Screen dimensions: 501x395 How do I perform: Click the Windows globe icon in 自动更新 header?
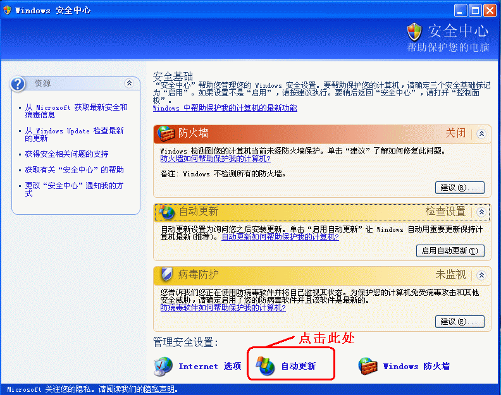(x=166, y=212)
